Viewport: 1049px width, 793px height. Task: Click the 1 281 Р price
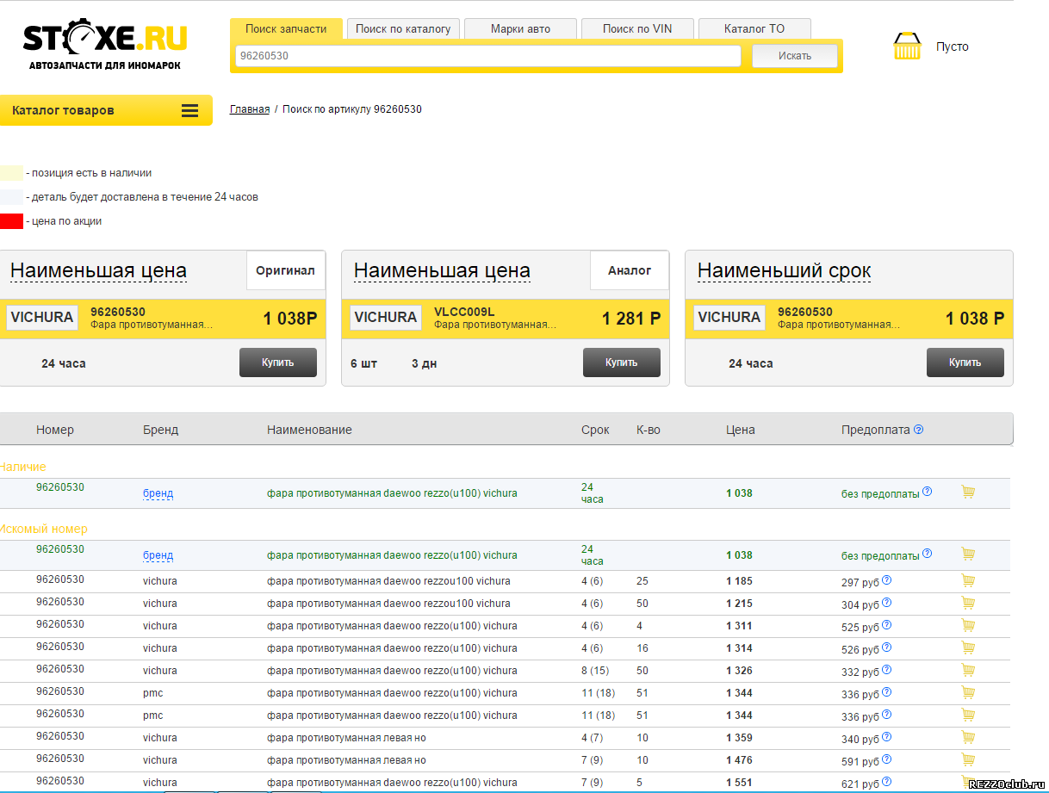pyautogui.click(x=631, y=319)
